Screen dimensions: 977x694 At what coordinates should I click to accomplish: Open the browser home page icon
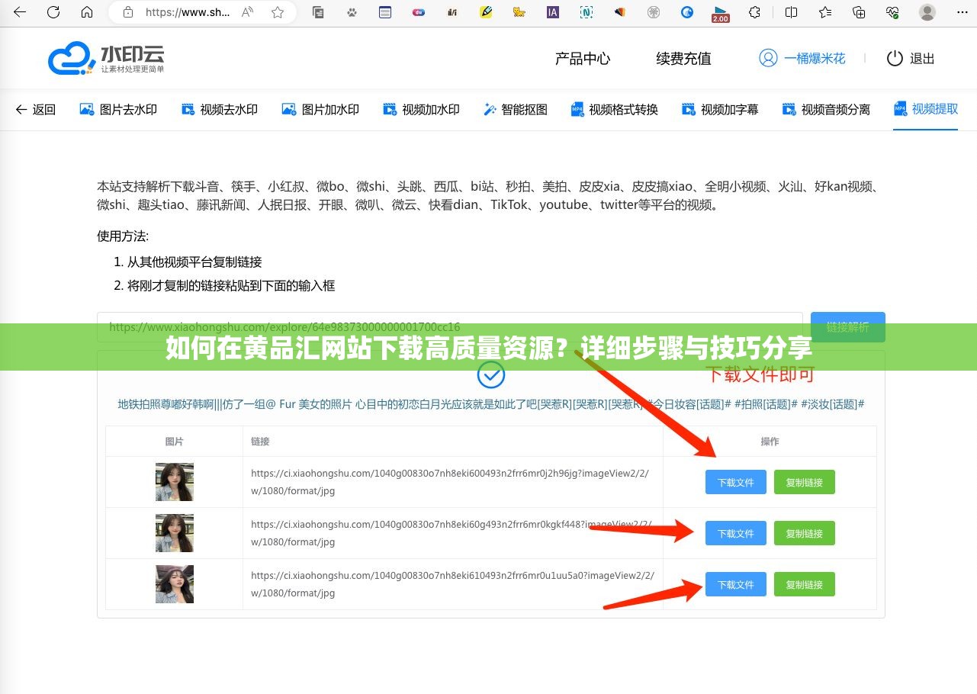pyautogui.click(x=87, y=12)
